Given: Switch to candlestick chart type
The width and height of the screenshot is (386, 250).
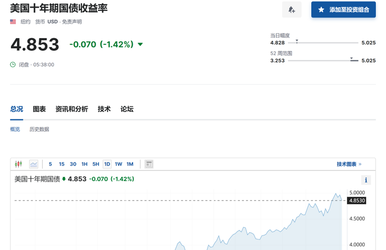Looking at the screenshot, I should coord(18,164).
